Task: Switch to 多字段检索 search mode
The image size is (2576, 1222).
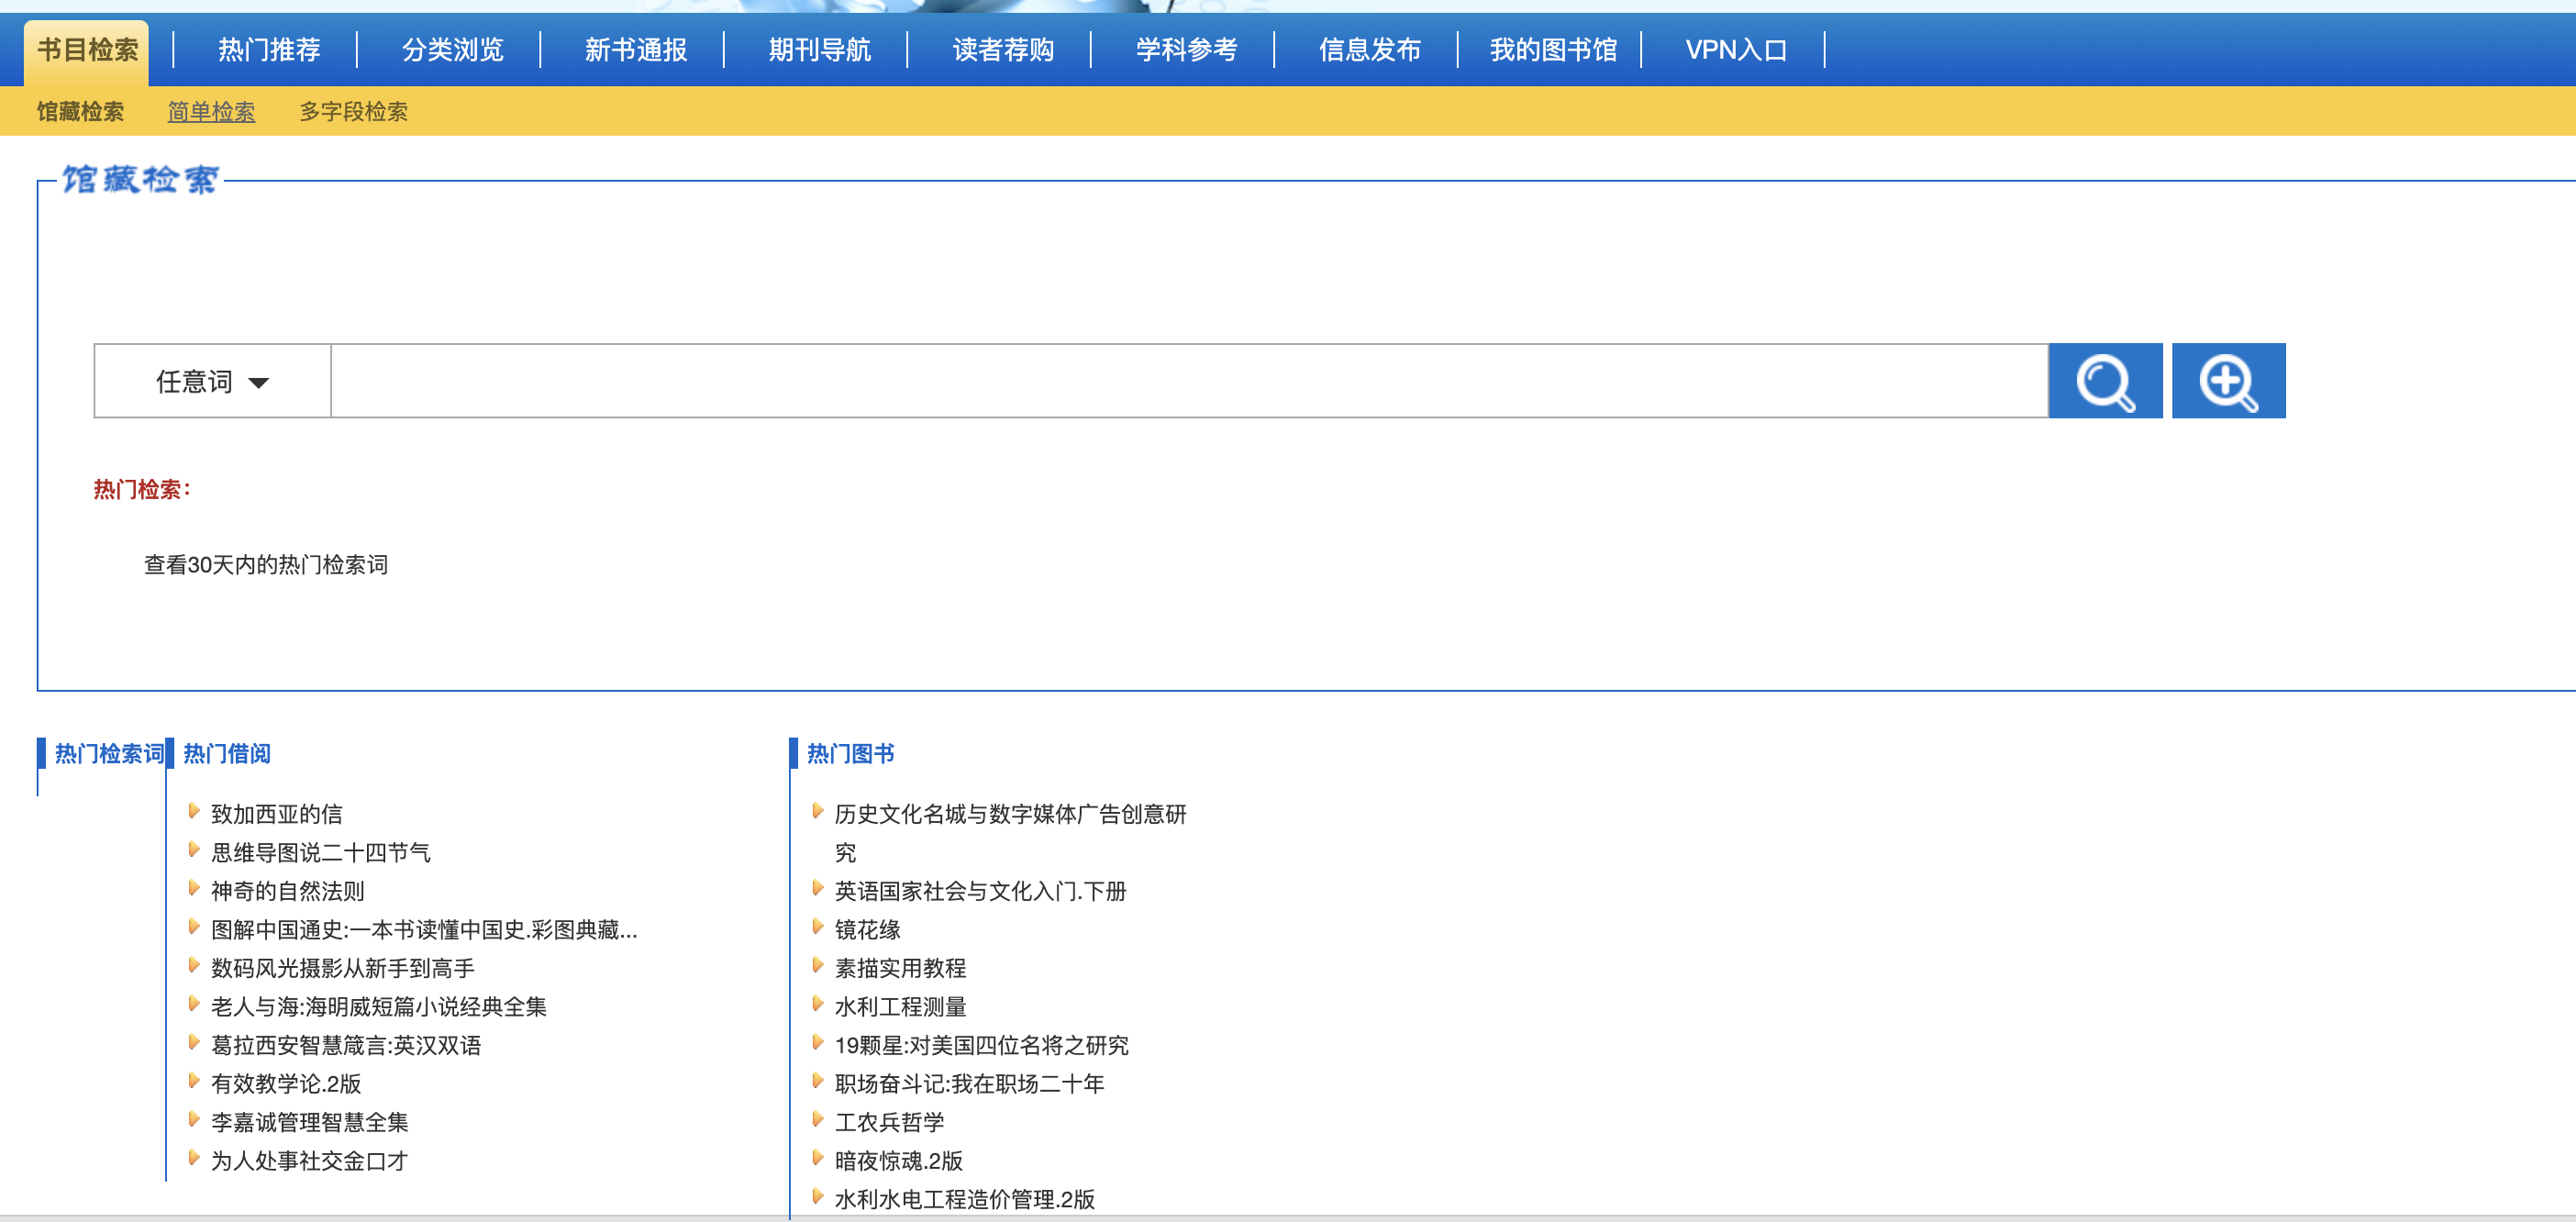Action: (x=353, y=112)
